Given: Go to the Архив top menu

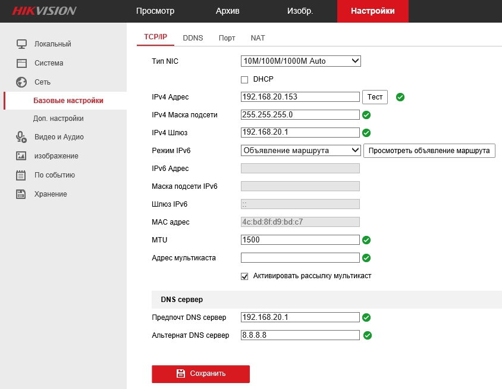Looking at the screenshot, I should click(227, 11).
